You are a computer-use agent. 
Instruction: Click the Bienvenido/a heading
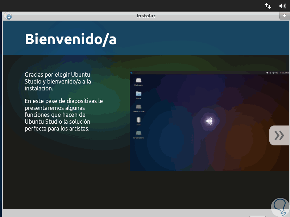71,39
